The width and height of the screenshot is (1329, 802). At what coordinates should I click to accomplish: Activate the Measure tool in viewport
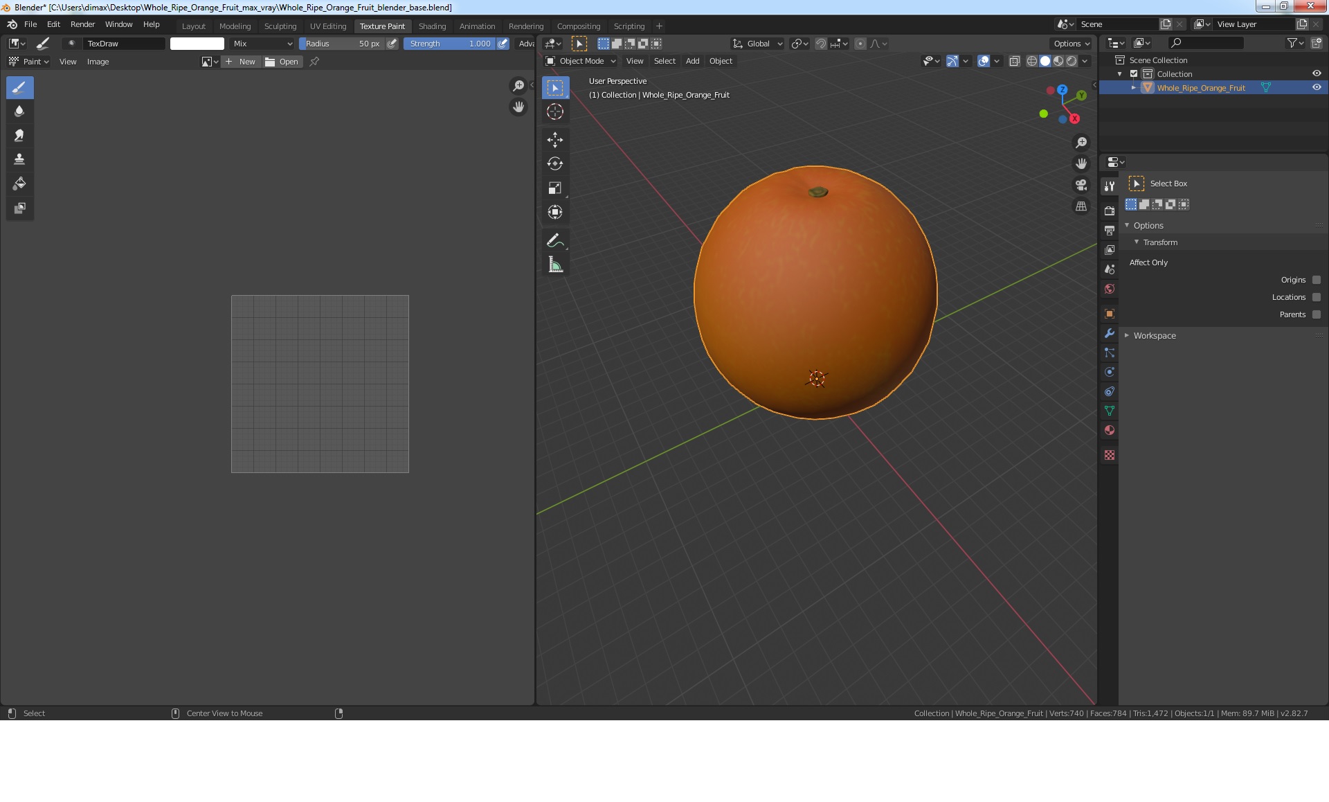pyautogui.click(x=554, y=265)
